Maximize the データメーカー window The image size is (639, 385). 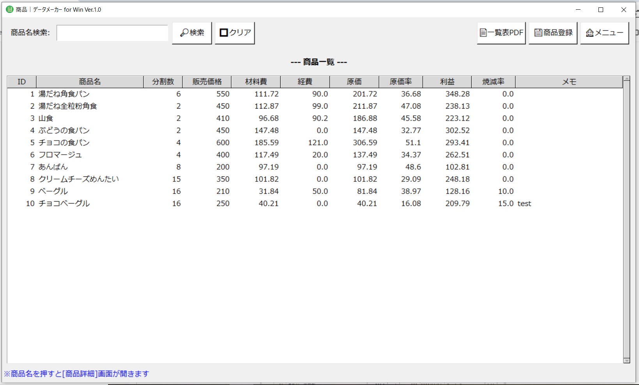[601, 10]
